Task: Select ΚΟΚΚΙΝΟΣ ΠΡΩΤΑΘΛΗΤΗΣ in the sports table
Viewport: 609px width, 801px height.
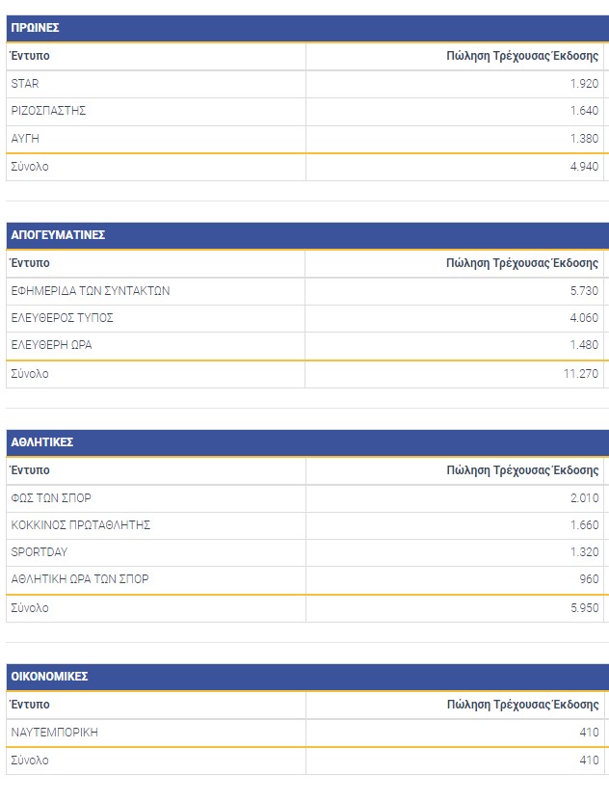Action: (x=81, y=525)
